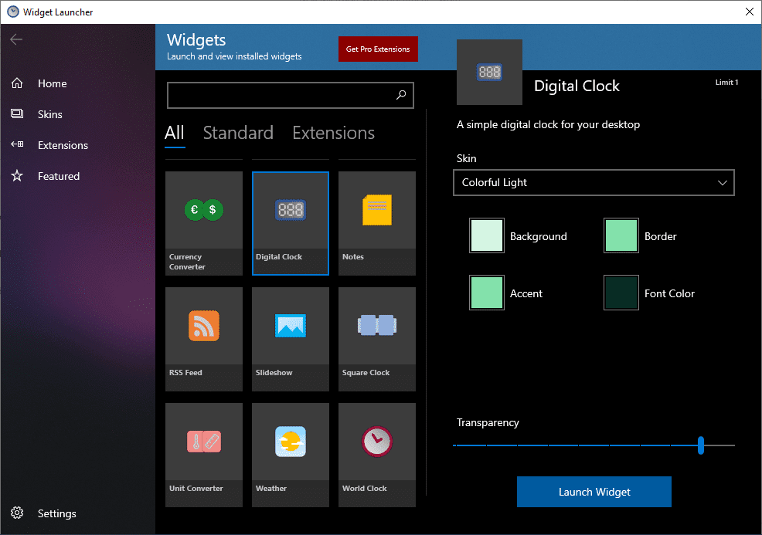
Task: Open the Currency Converter widget
Action: click(x=203, y=223)
